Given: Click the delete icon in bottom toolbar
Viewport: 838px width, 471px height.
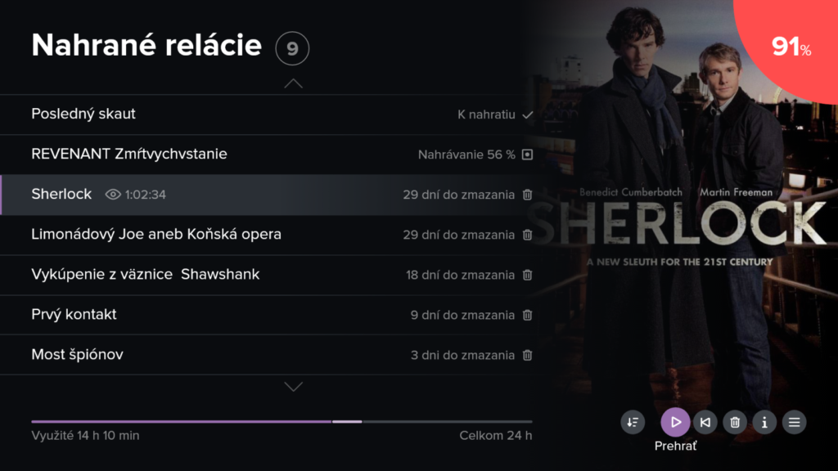Looking at the screenshot, I should click(735, 422).
